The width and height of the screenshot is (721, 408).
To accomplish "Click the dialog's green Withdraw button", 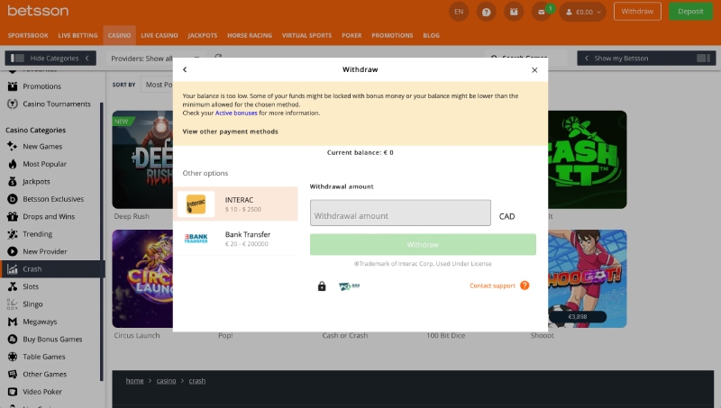I will click(x=423, y=244).
